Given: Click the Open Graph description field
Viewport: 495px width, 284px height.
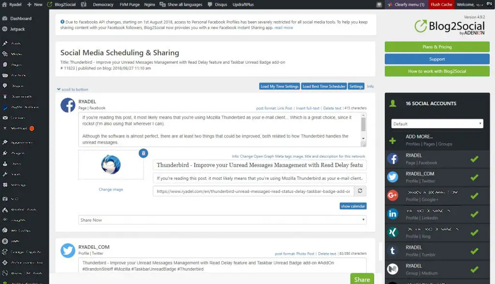Looking at the screenshot, I should 260,178.
